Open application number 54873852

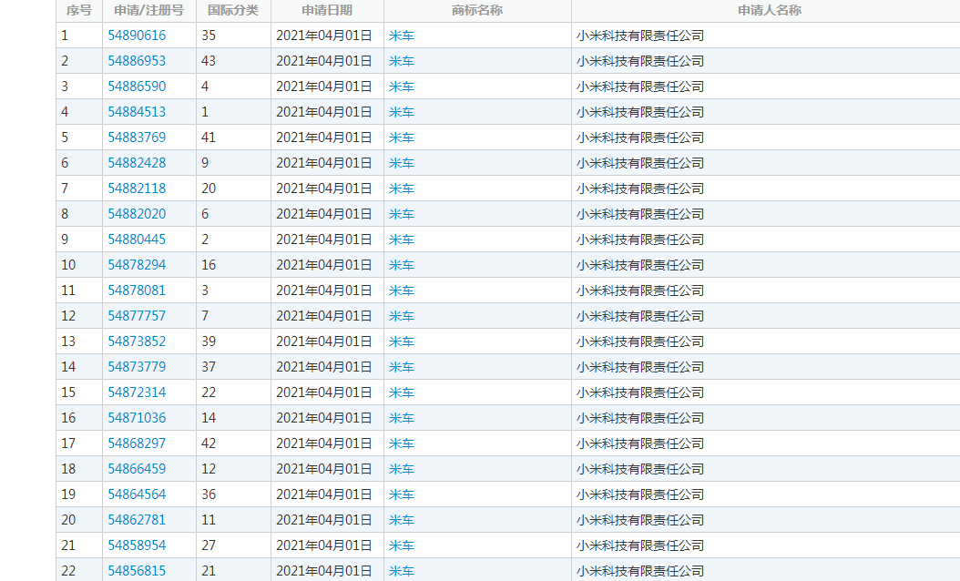[137, 341]
